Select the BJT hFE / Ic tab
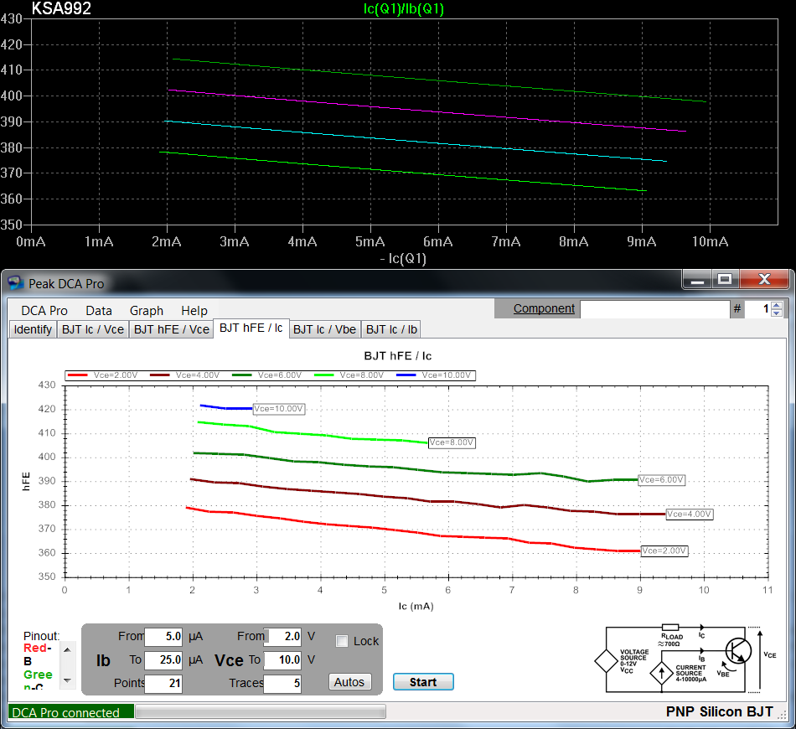This screenshot has width=796, height=729. (251, 328)
